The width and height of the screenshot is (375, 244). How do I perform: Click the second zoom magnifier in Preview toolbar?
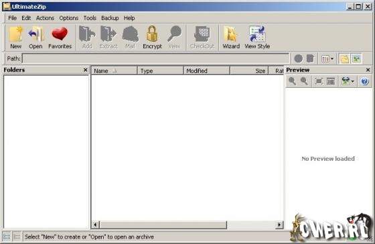pyautogui.click(x=304, y=81)
